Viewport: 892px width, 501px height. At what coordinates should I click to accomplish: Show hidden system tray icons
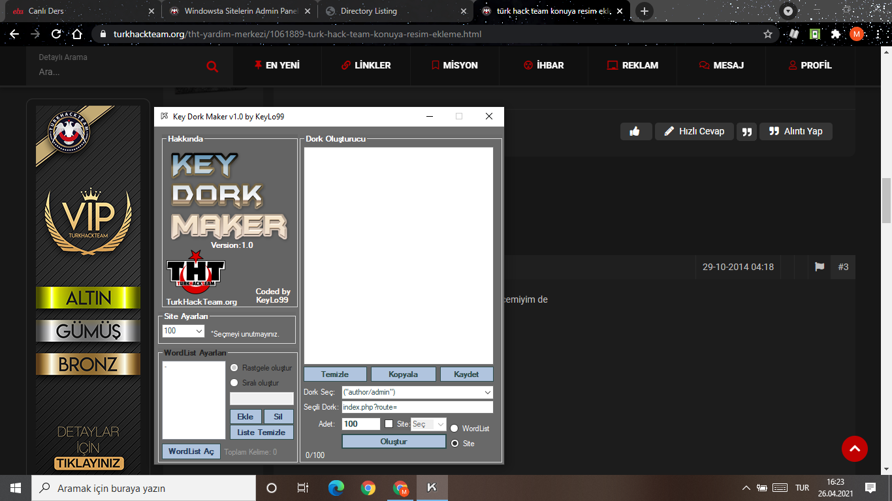[x=746, y=488]
